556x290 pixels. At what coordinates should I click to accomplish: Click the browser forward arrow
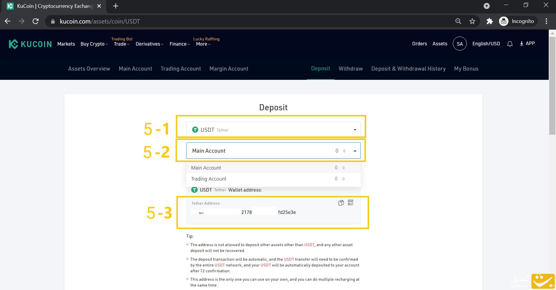click(x=22, y=21)
